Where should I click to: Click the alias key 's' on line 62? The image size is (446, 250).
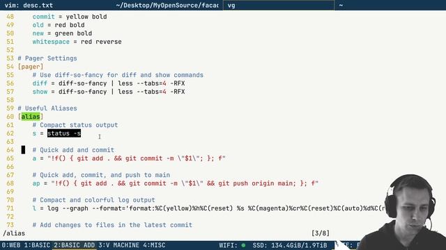coord(34,133)
